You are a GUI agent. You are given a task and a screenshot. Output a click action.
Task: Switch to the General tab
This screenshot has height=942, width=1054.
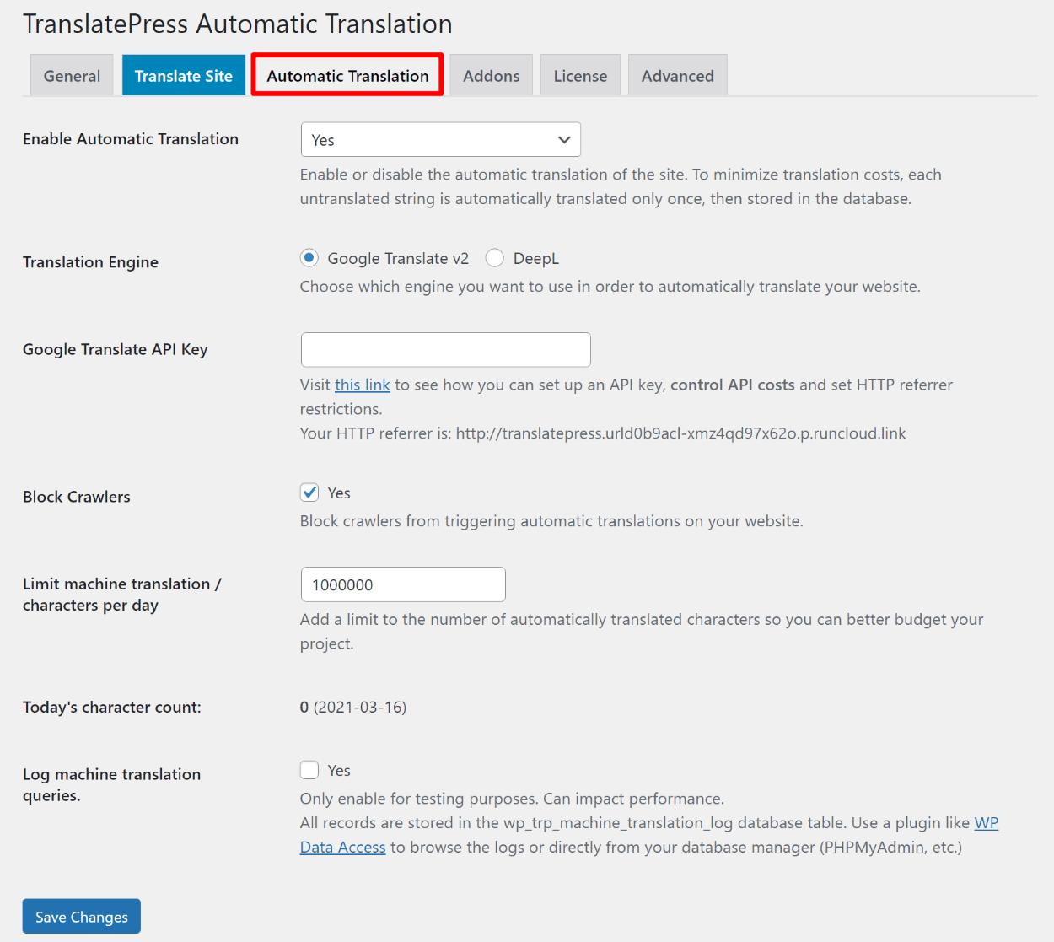coord(72,75)
